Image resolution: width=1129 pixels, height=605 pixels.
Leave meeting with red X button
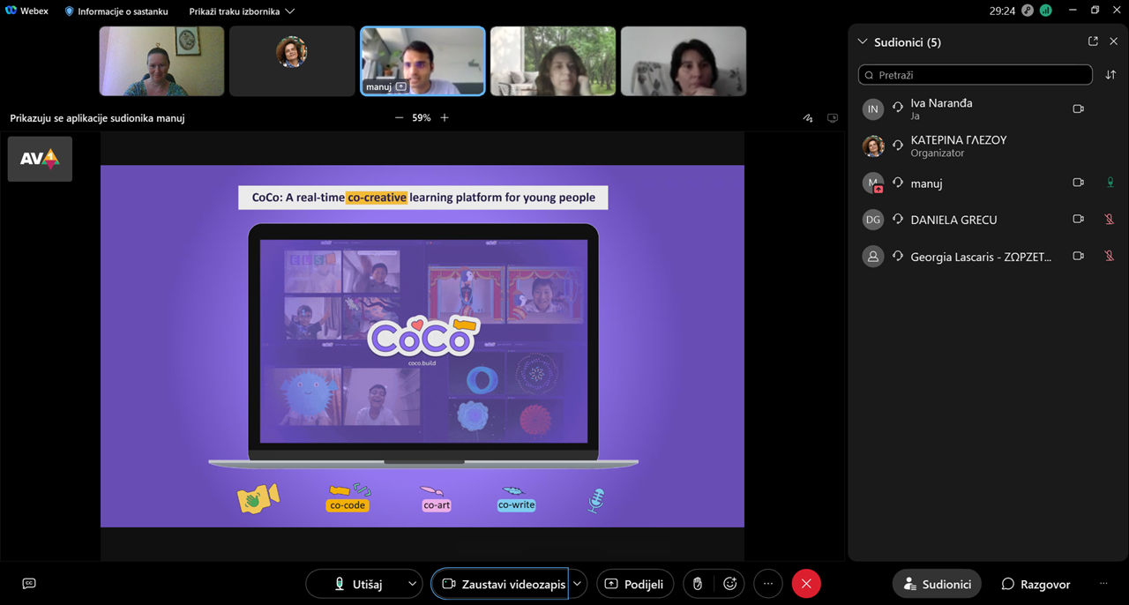coord(806,584)
